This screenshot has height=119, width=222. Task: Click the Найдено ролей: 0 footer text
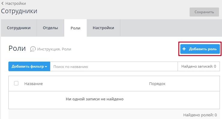pos(200,115)
